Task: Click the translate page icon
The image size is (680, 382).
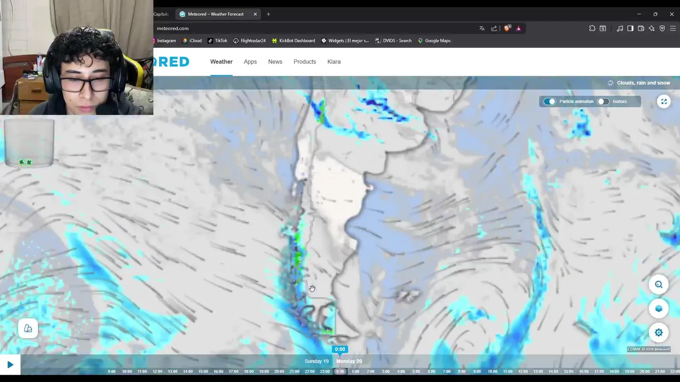Action: 482,29
